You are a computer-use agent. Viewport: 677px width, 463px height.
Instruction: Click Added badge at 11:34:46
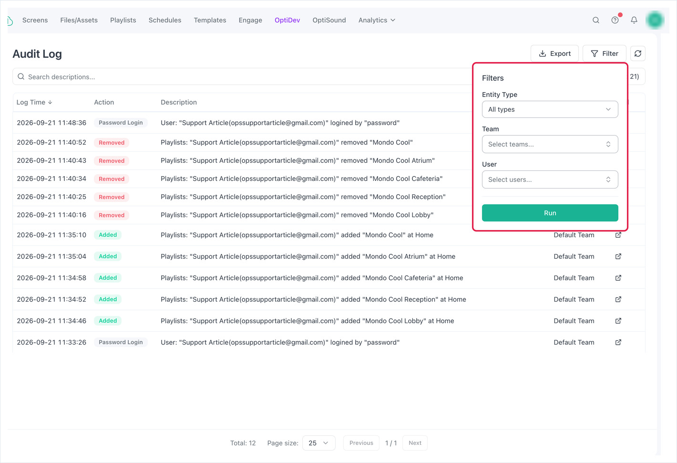pos(108,321)
